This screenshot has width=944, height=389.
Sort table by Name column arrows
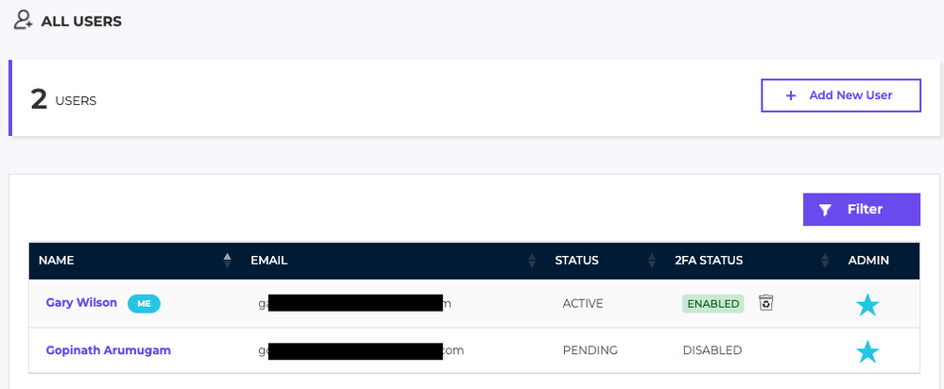[227, 260]
